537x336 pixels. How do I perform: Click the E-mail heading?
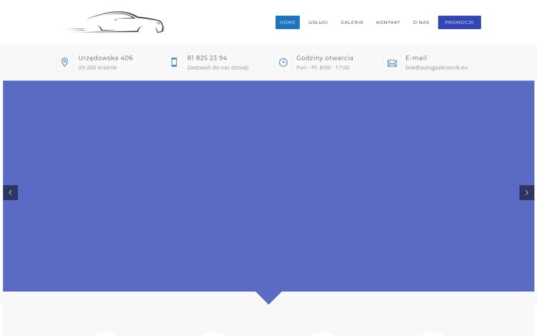(416, 58)
